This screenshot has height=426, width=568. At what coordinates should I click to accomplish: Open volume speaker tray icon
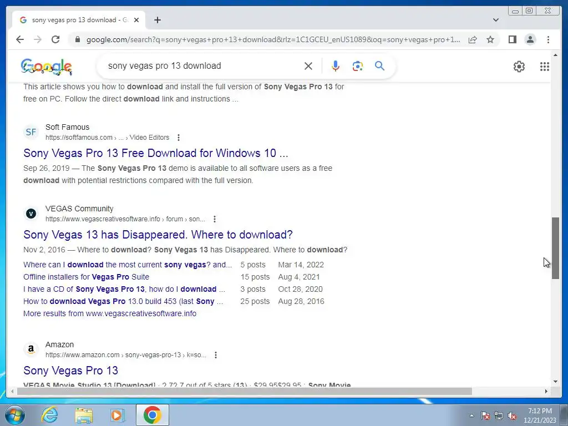[512, 415]
